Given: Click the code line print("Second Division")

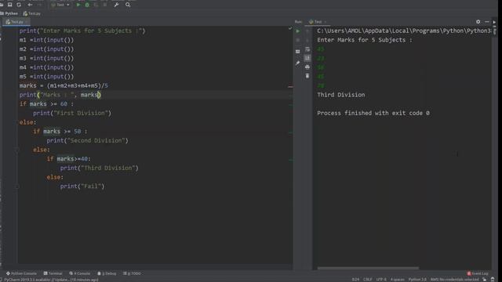Looking at the screenshot, I should [87, 140].
